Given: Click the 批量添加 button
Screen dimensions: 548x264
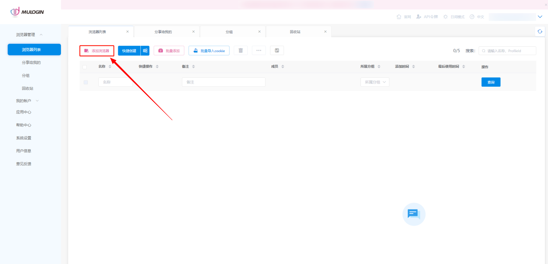Looking at the screenshot, I should [169, 51].
